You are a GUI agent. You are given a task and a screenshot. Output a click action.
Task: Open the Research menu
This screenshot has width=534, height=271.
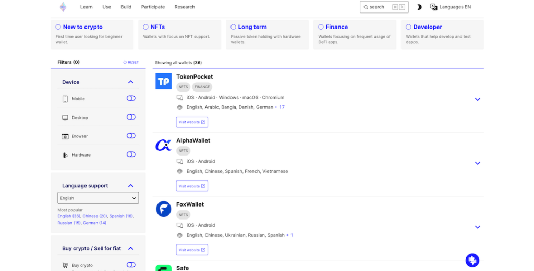[185, 7]
